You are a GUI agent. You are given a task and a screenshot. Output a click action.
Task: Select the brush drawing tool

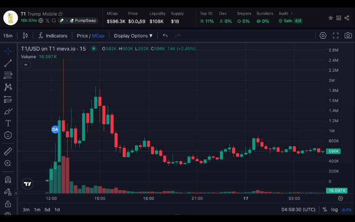[8, 111]
